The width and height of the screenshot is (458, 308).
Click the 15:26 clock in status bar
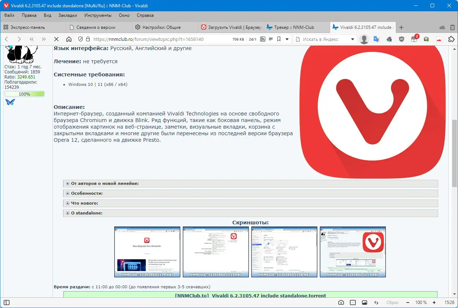(450, 303)
